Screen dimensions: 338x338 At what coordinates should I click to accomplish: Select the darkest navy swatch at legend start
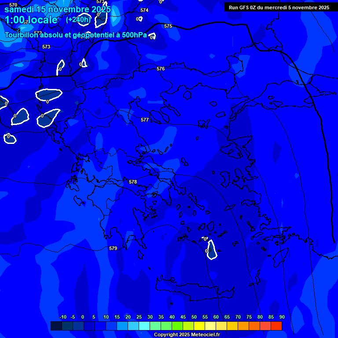[x=56, y=326]
